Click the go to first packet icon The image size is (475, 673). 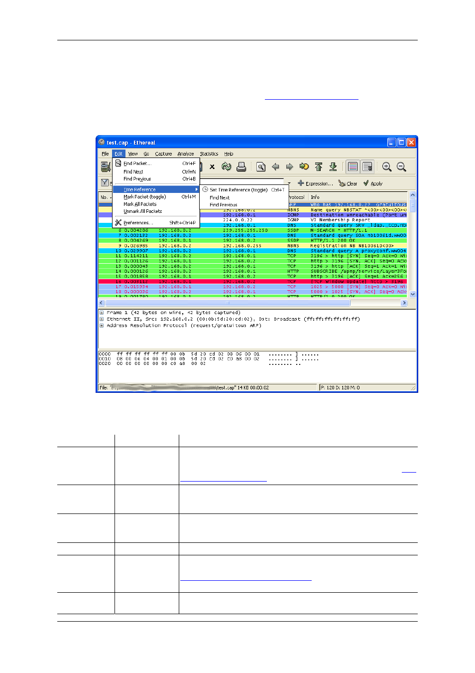(319, 167)
